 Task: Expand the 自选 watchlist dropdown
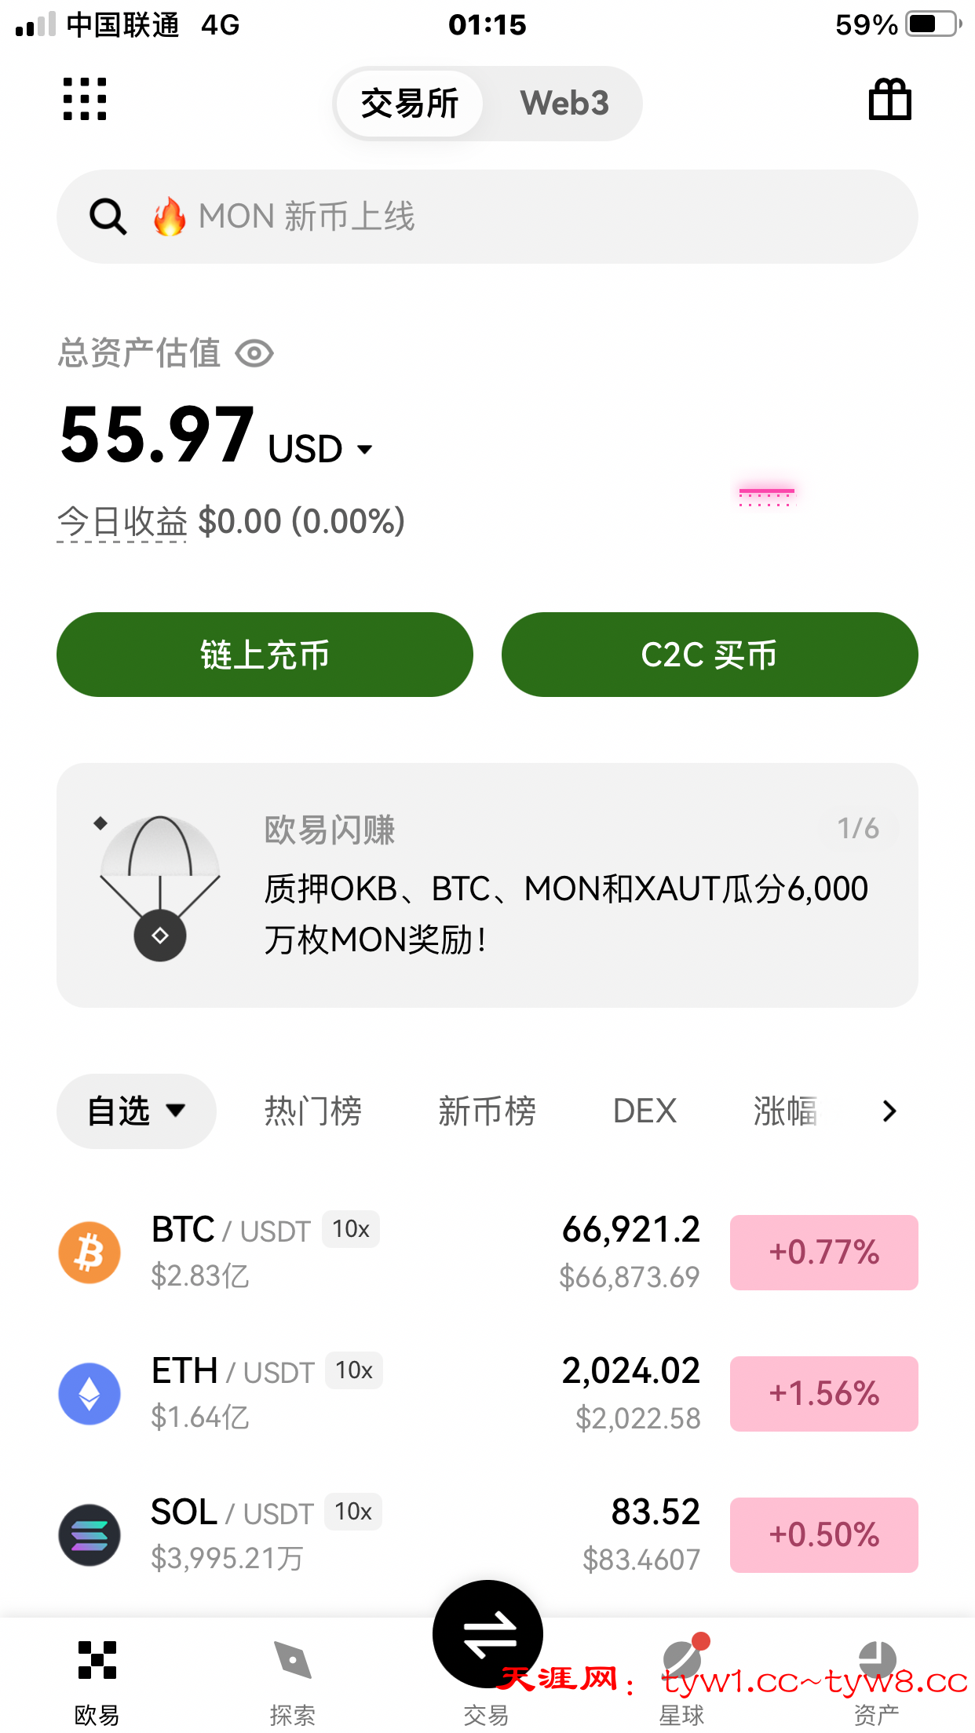tap(137, 1111)
